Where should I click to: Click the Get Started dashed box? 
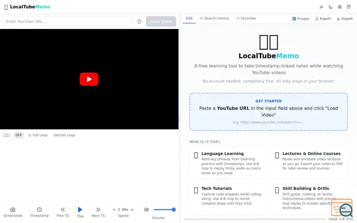pyautogui.click(x=269, y=112)
